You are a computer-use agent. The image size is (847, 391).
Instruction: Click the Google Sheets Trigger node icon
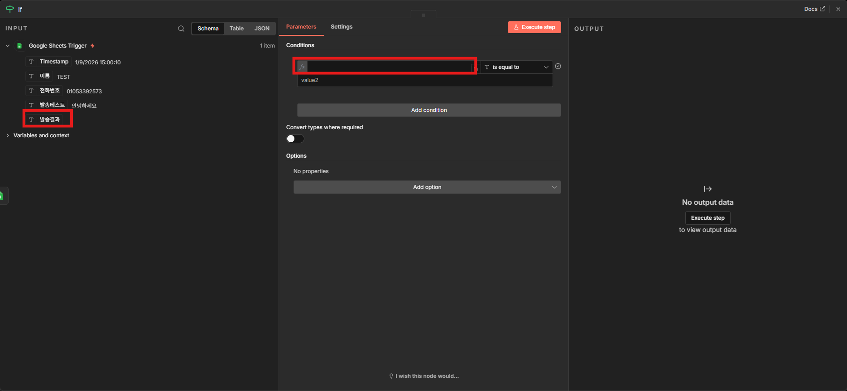(19, 46)
